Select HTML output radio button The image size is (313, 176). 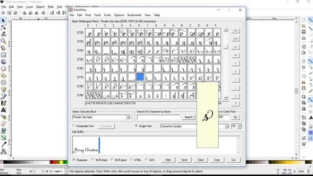pyautogui.click(x=132, y=160)
